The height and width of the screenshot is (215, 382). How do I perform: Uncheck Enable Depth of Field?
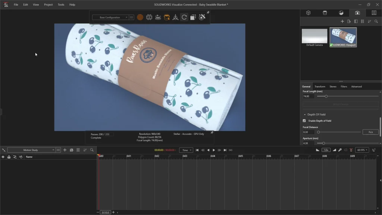click(304, 121)
